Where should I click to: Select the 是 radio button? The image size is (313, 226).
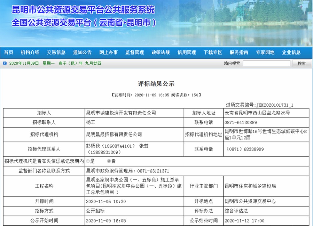(88, 161)
